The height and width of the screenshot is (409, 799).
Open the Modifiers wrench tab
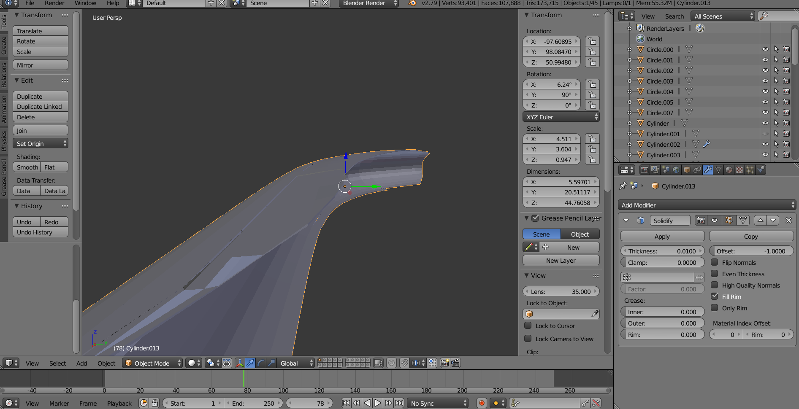point(708,170)
